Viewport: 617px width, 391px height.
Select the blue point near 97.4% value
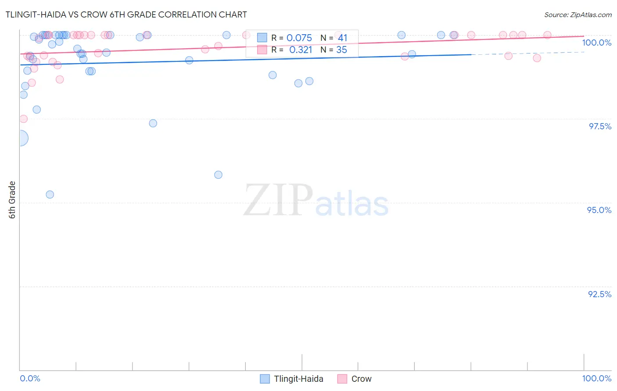click(x=153, y=123)
